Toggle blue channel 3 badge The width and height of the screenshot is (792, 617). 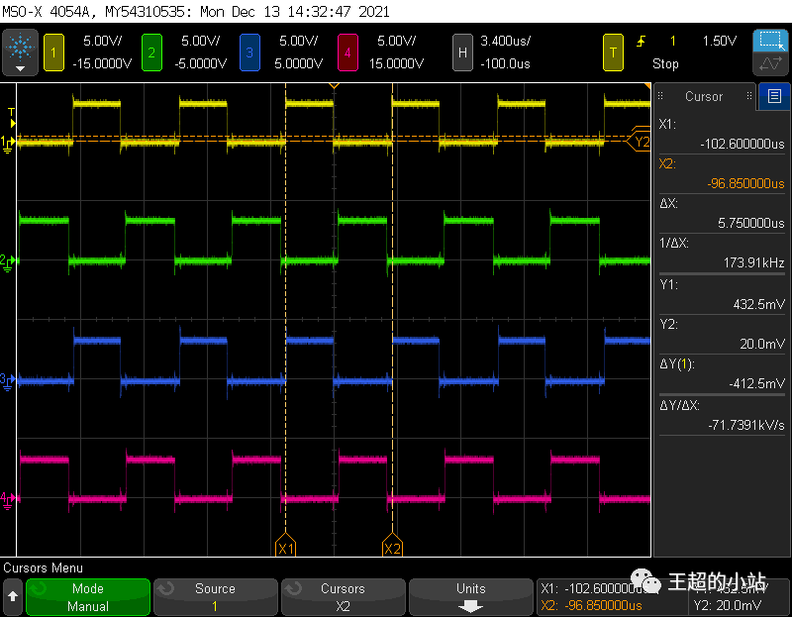coord(249,51)
